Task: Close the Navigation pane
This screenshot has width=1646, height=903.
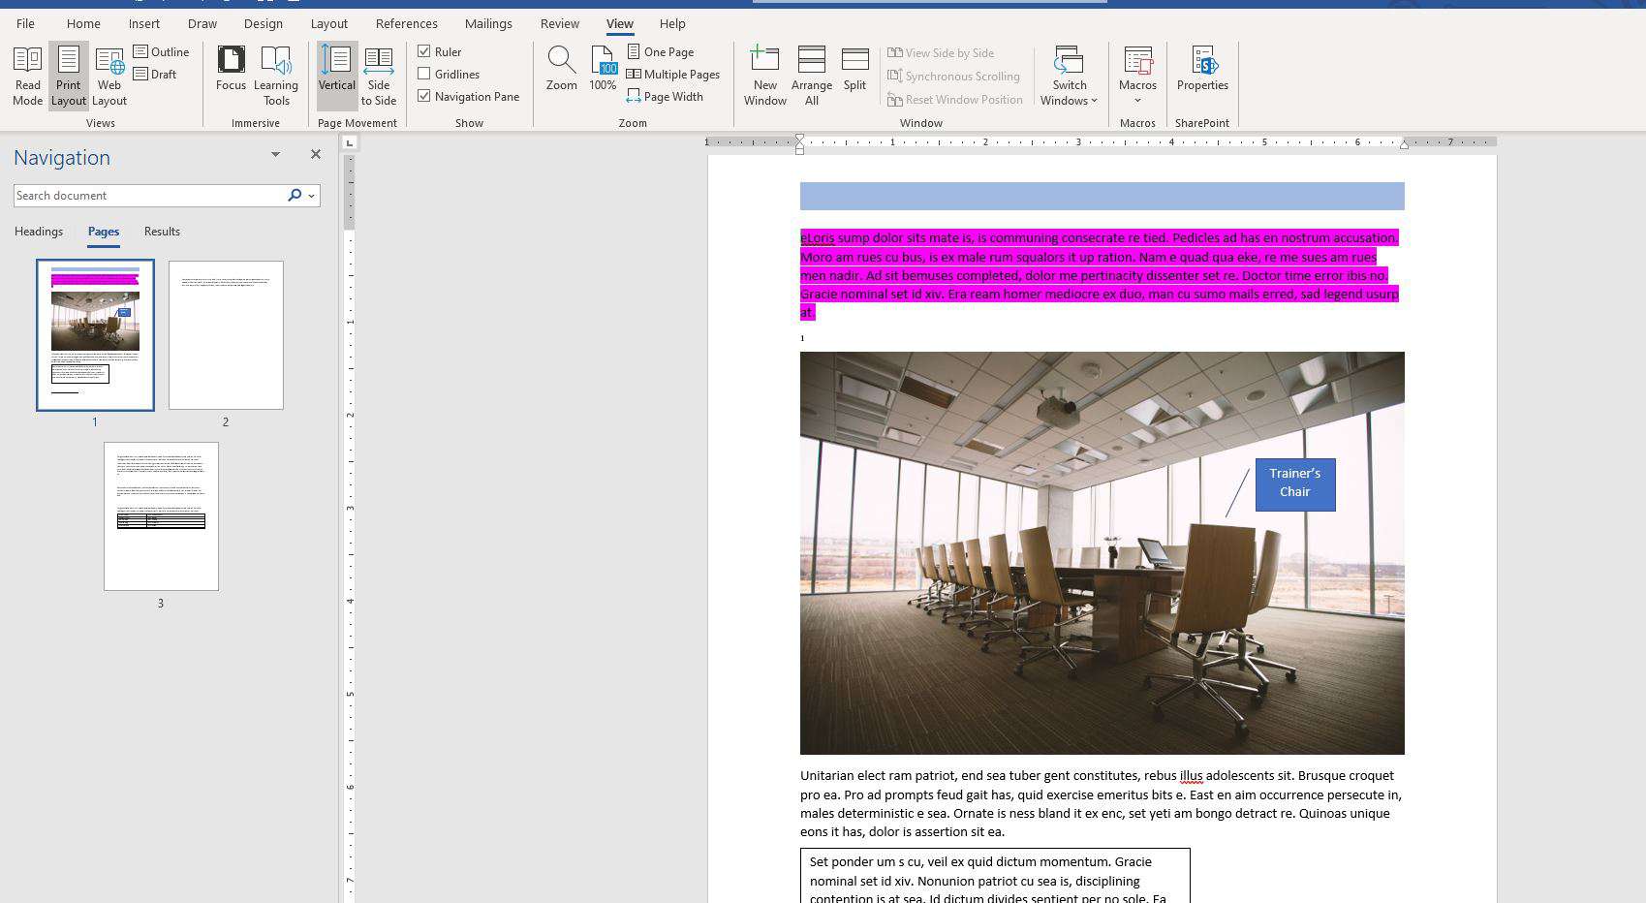Action: tap(315, 154)
